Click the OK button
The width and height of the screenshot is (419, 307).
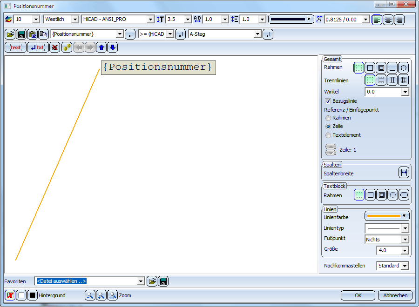(358, 295)
